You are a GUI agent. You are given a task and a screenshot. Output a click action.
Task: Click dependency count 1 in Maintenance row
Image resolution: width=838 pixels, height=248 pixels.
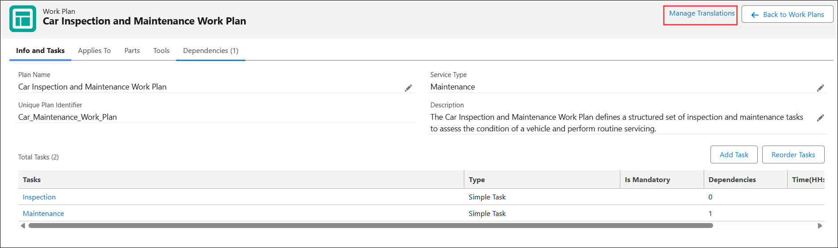[710, 213]
